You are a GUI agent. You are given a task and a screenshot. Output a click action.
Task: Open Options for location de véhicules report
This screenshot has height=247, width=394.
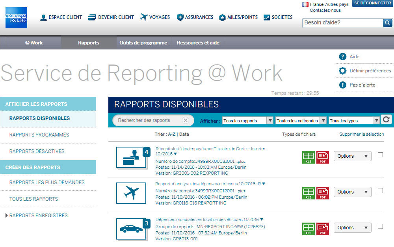point(352,228)
